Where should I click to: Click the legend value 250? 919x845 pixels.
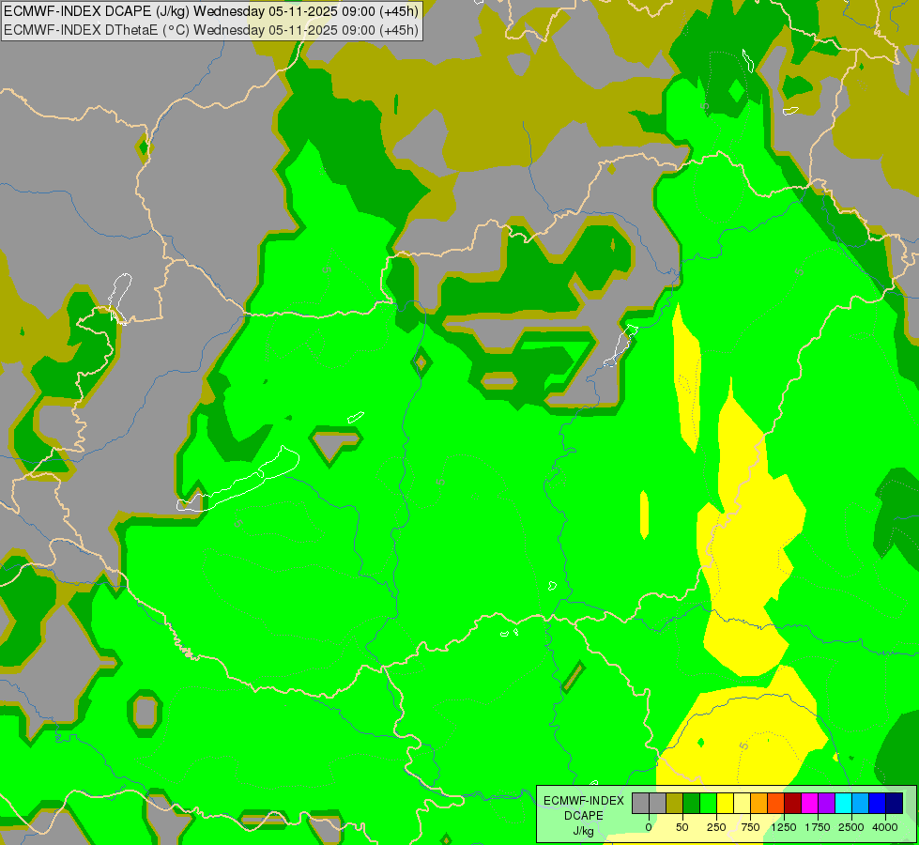[x=716, y=827]
